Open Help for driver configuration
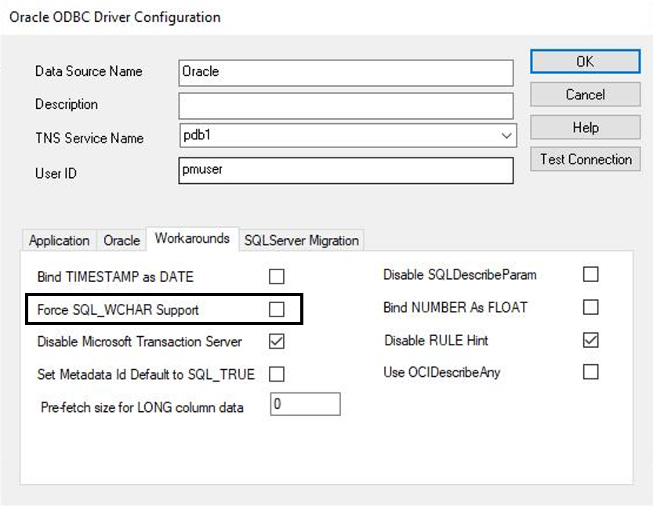653x506 pixels. pyautogui.click(x=585, y=128)
